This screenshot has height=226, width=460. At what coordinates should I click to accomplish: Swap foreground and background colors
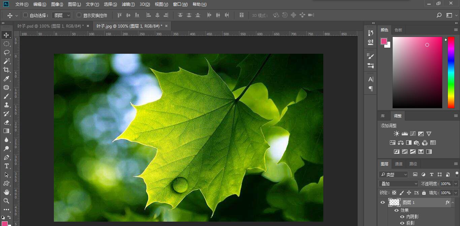tap(9, 218)
